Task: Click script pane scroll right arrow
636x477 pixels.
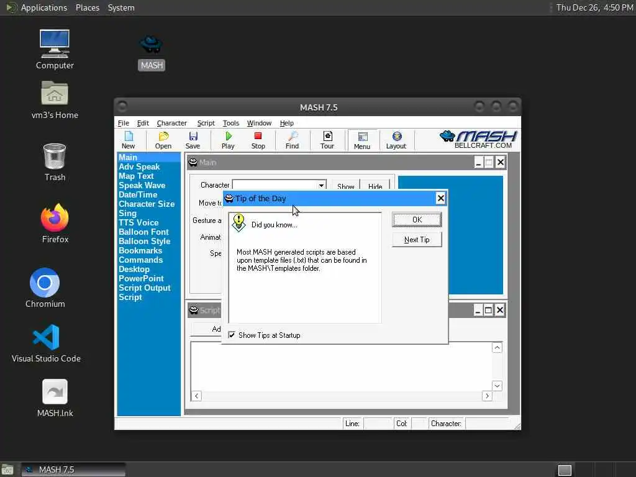Action: [487, 396]
